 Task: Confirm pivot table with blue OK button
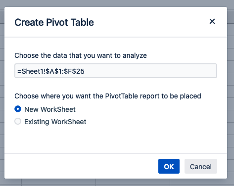(169, 166)
